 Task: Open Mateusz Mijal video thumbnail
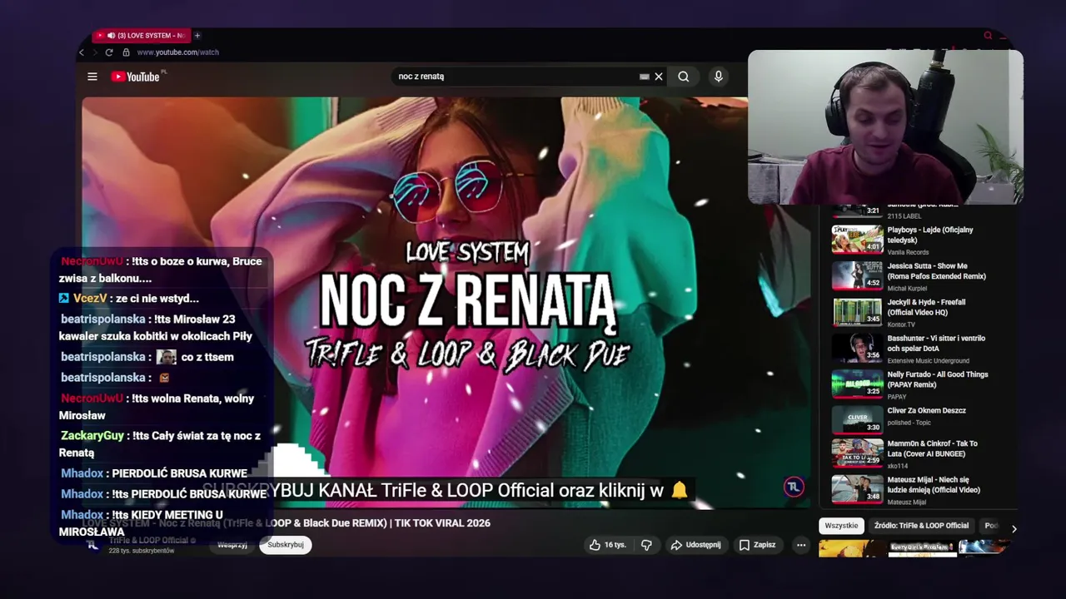point(857,489)
